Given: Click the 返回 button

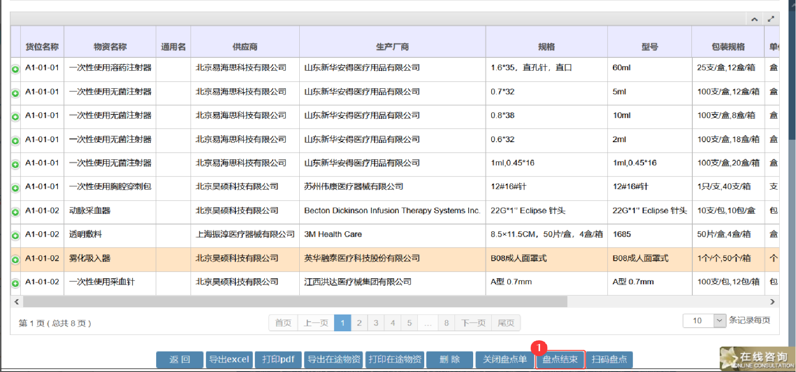Looking at the screenshot, I should click(180, 360).
